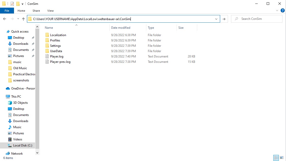Switch to large icons view button
Viewport: 286px width, 161px height.
pyautogui.click(x=281, y=158)
